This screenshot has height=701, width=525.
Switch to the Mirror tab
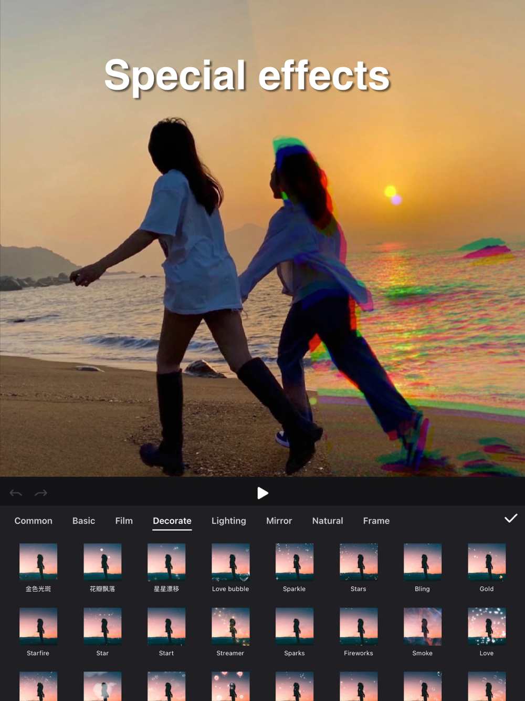tap(279, 521)
